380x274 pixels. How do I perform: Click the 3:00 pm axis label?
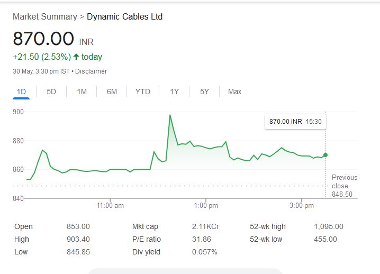coord(302,205)
